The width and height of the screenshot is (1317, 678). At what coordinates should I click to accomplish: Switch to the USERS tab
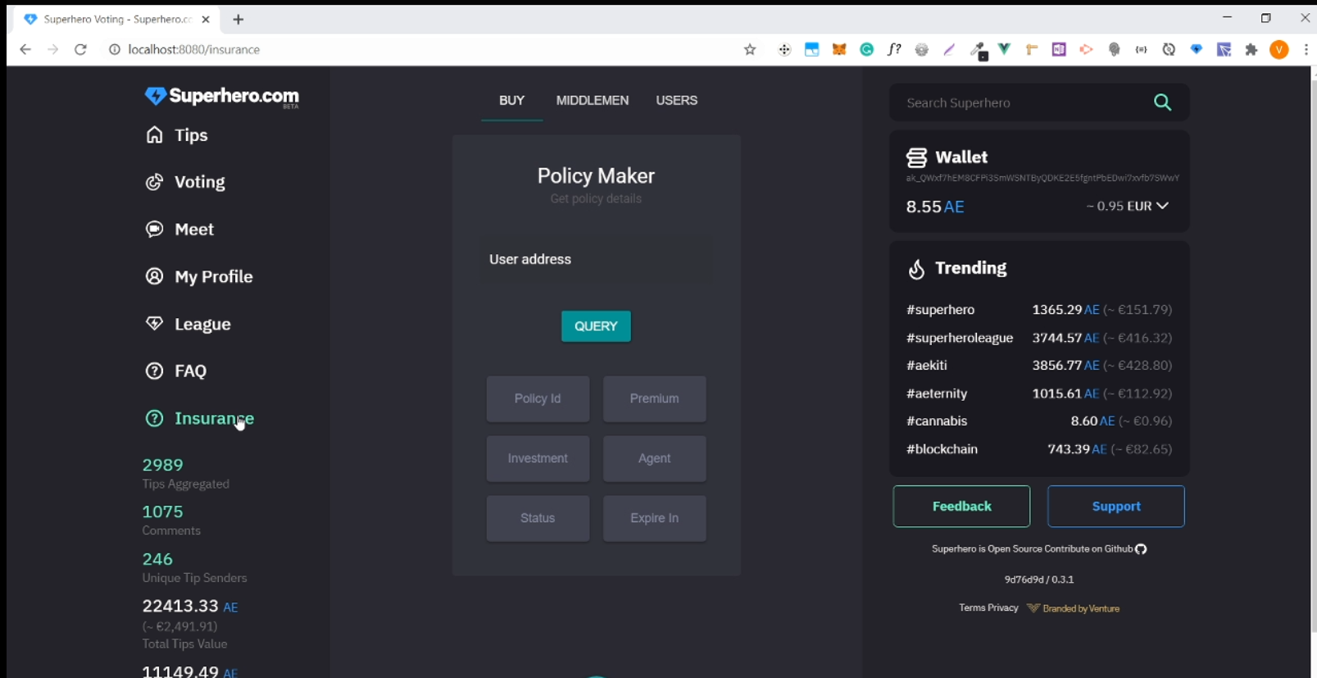click(x=677, y=101)
